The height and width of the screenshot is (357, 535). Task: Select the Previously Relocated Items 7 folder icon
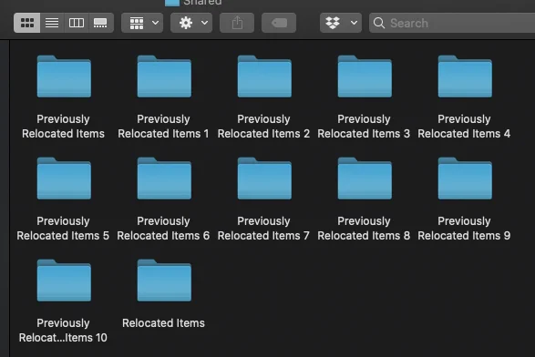point(264,178)
